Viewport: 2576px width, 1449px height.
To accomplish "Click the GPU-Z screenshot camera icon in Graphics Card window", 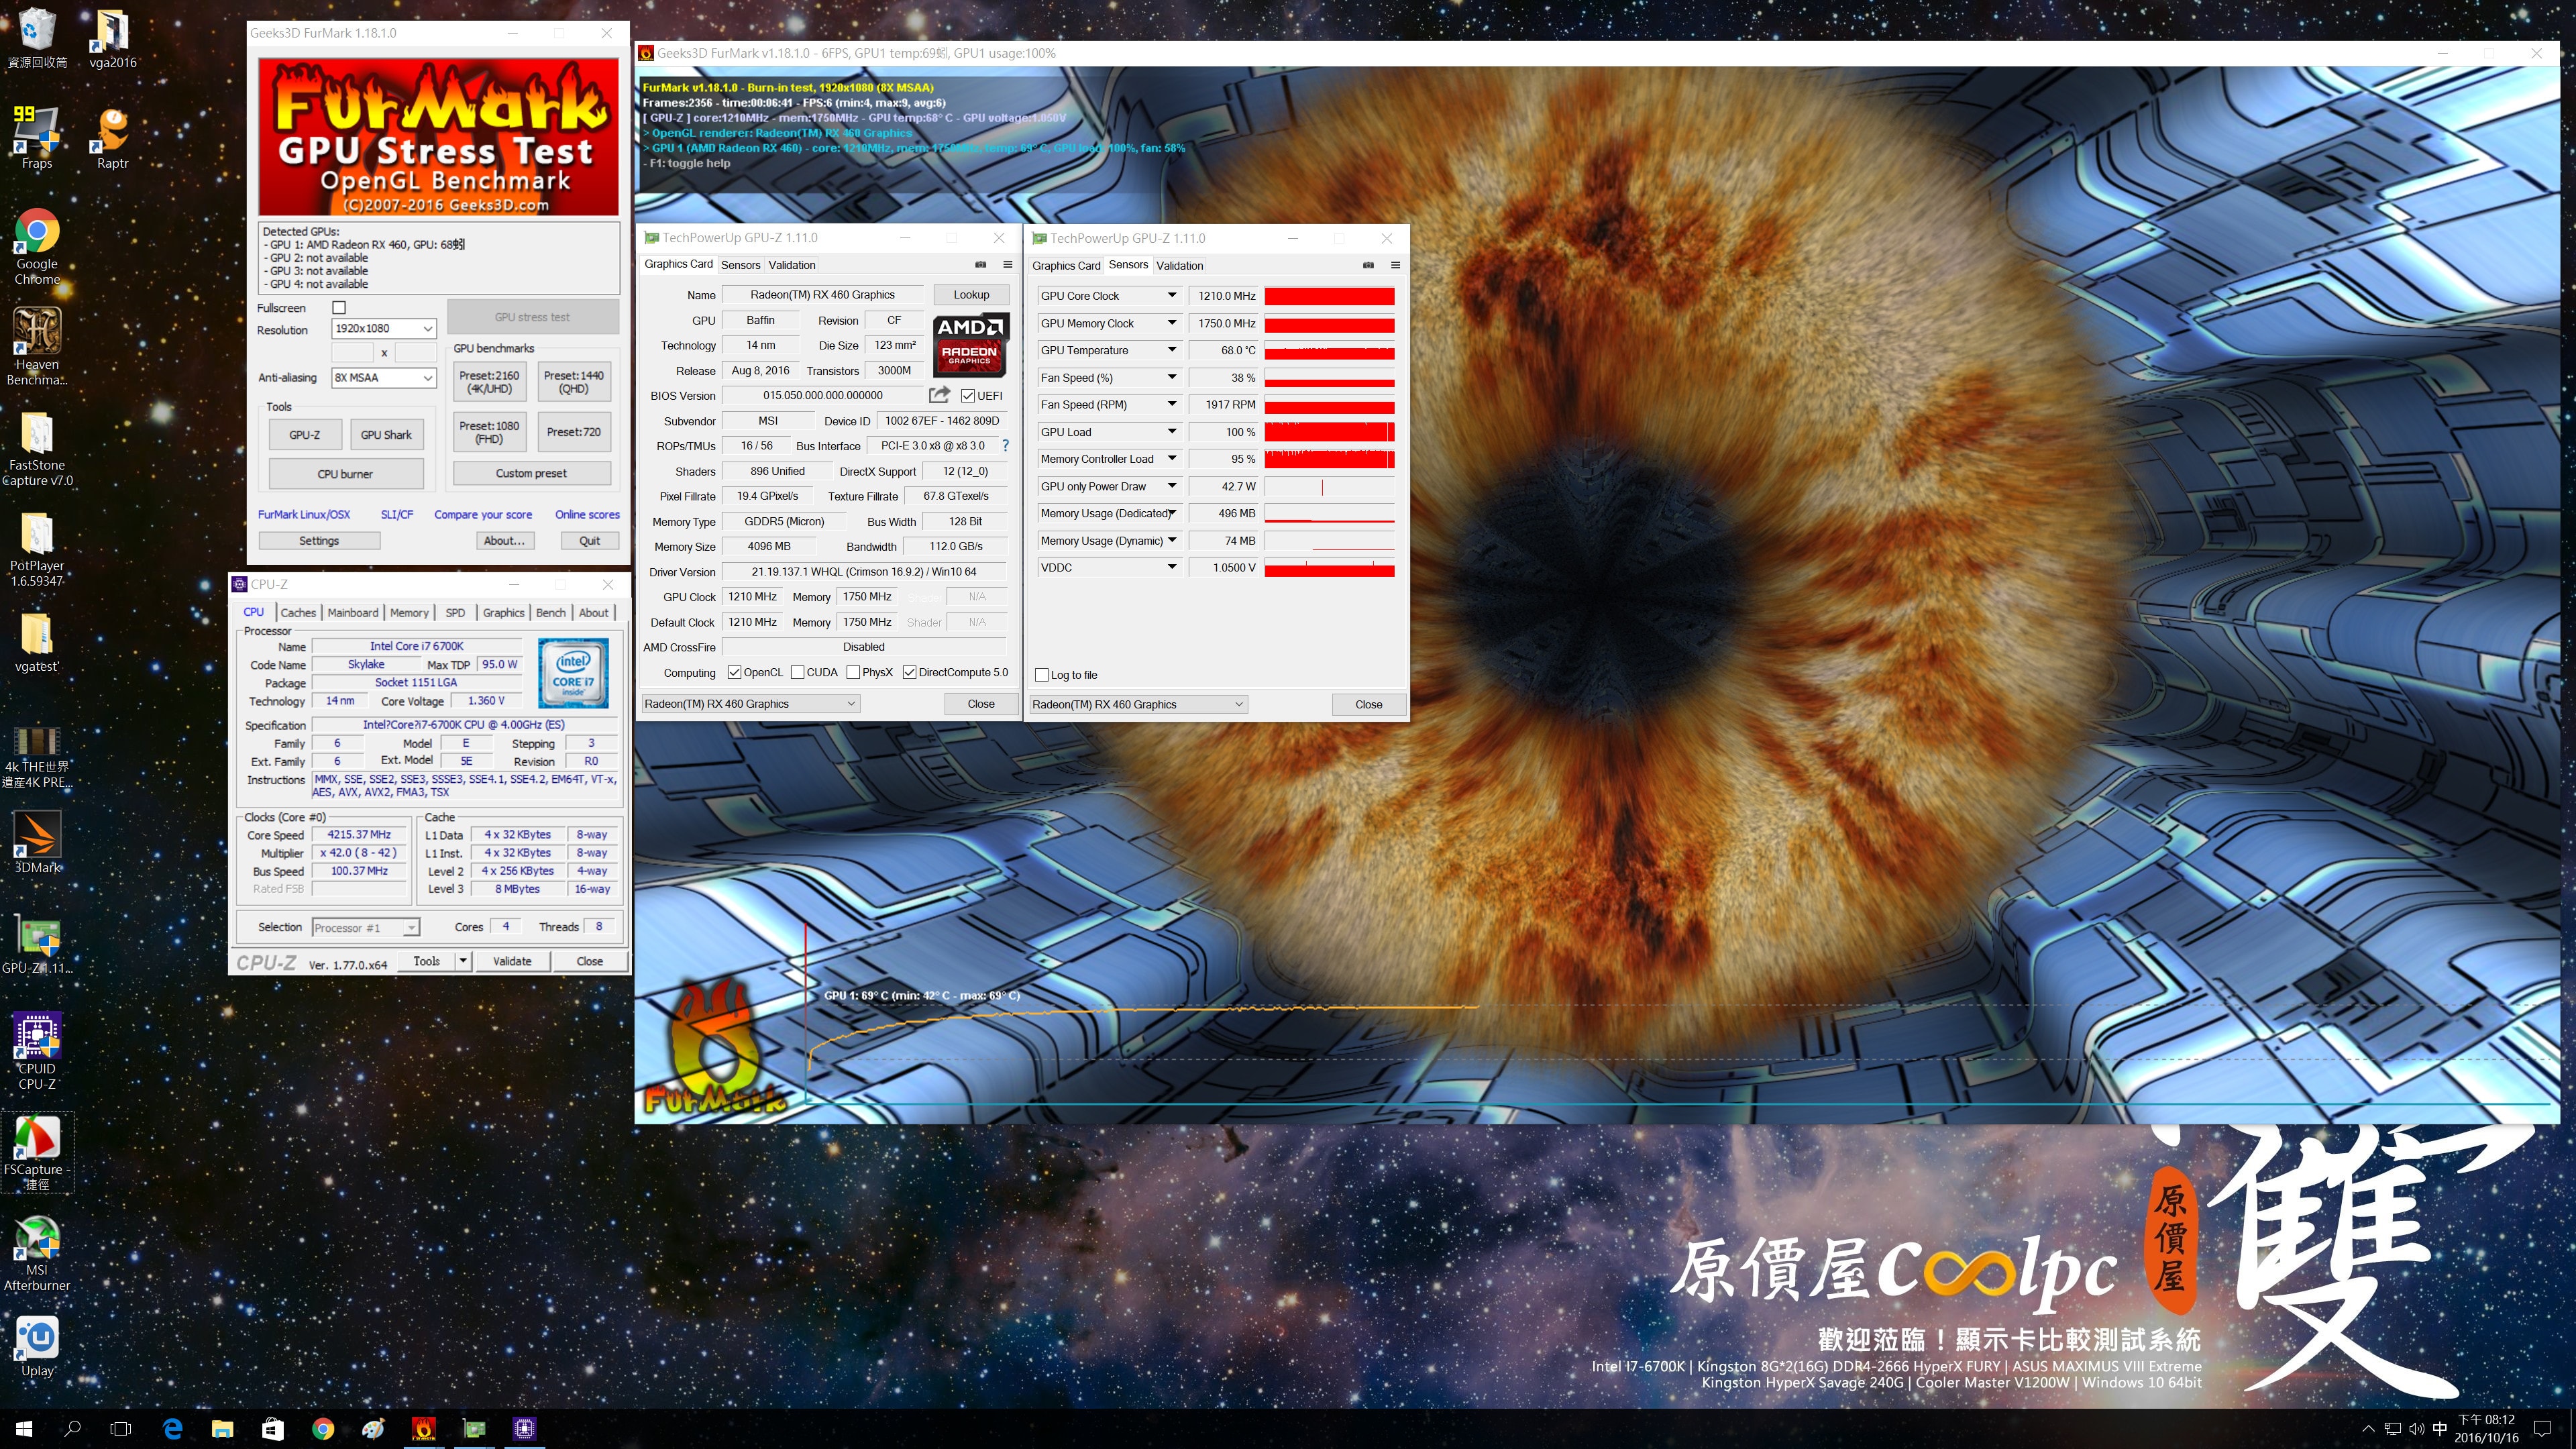I will (981, 265).
